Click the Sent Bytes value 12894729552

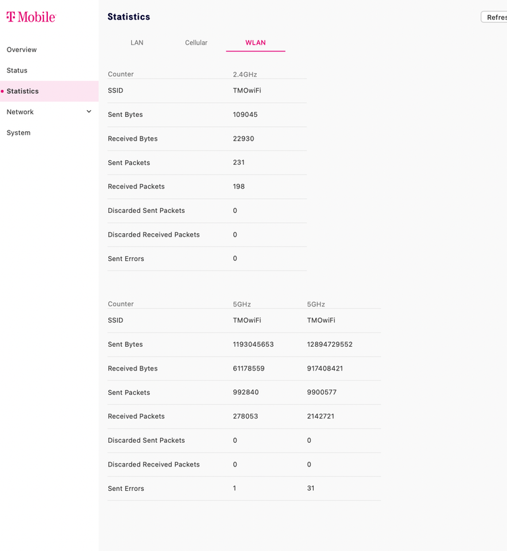tap(330, 344)
